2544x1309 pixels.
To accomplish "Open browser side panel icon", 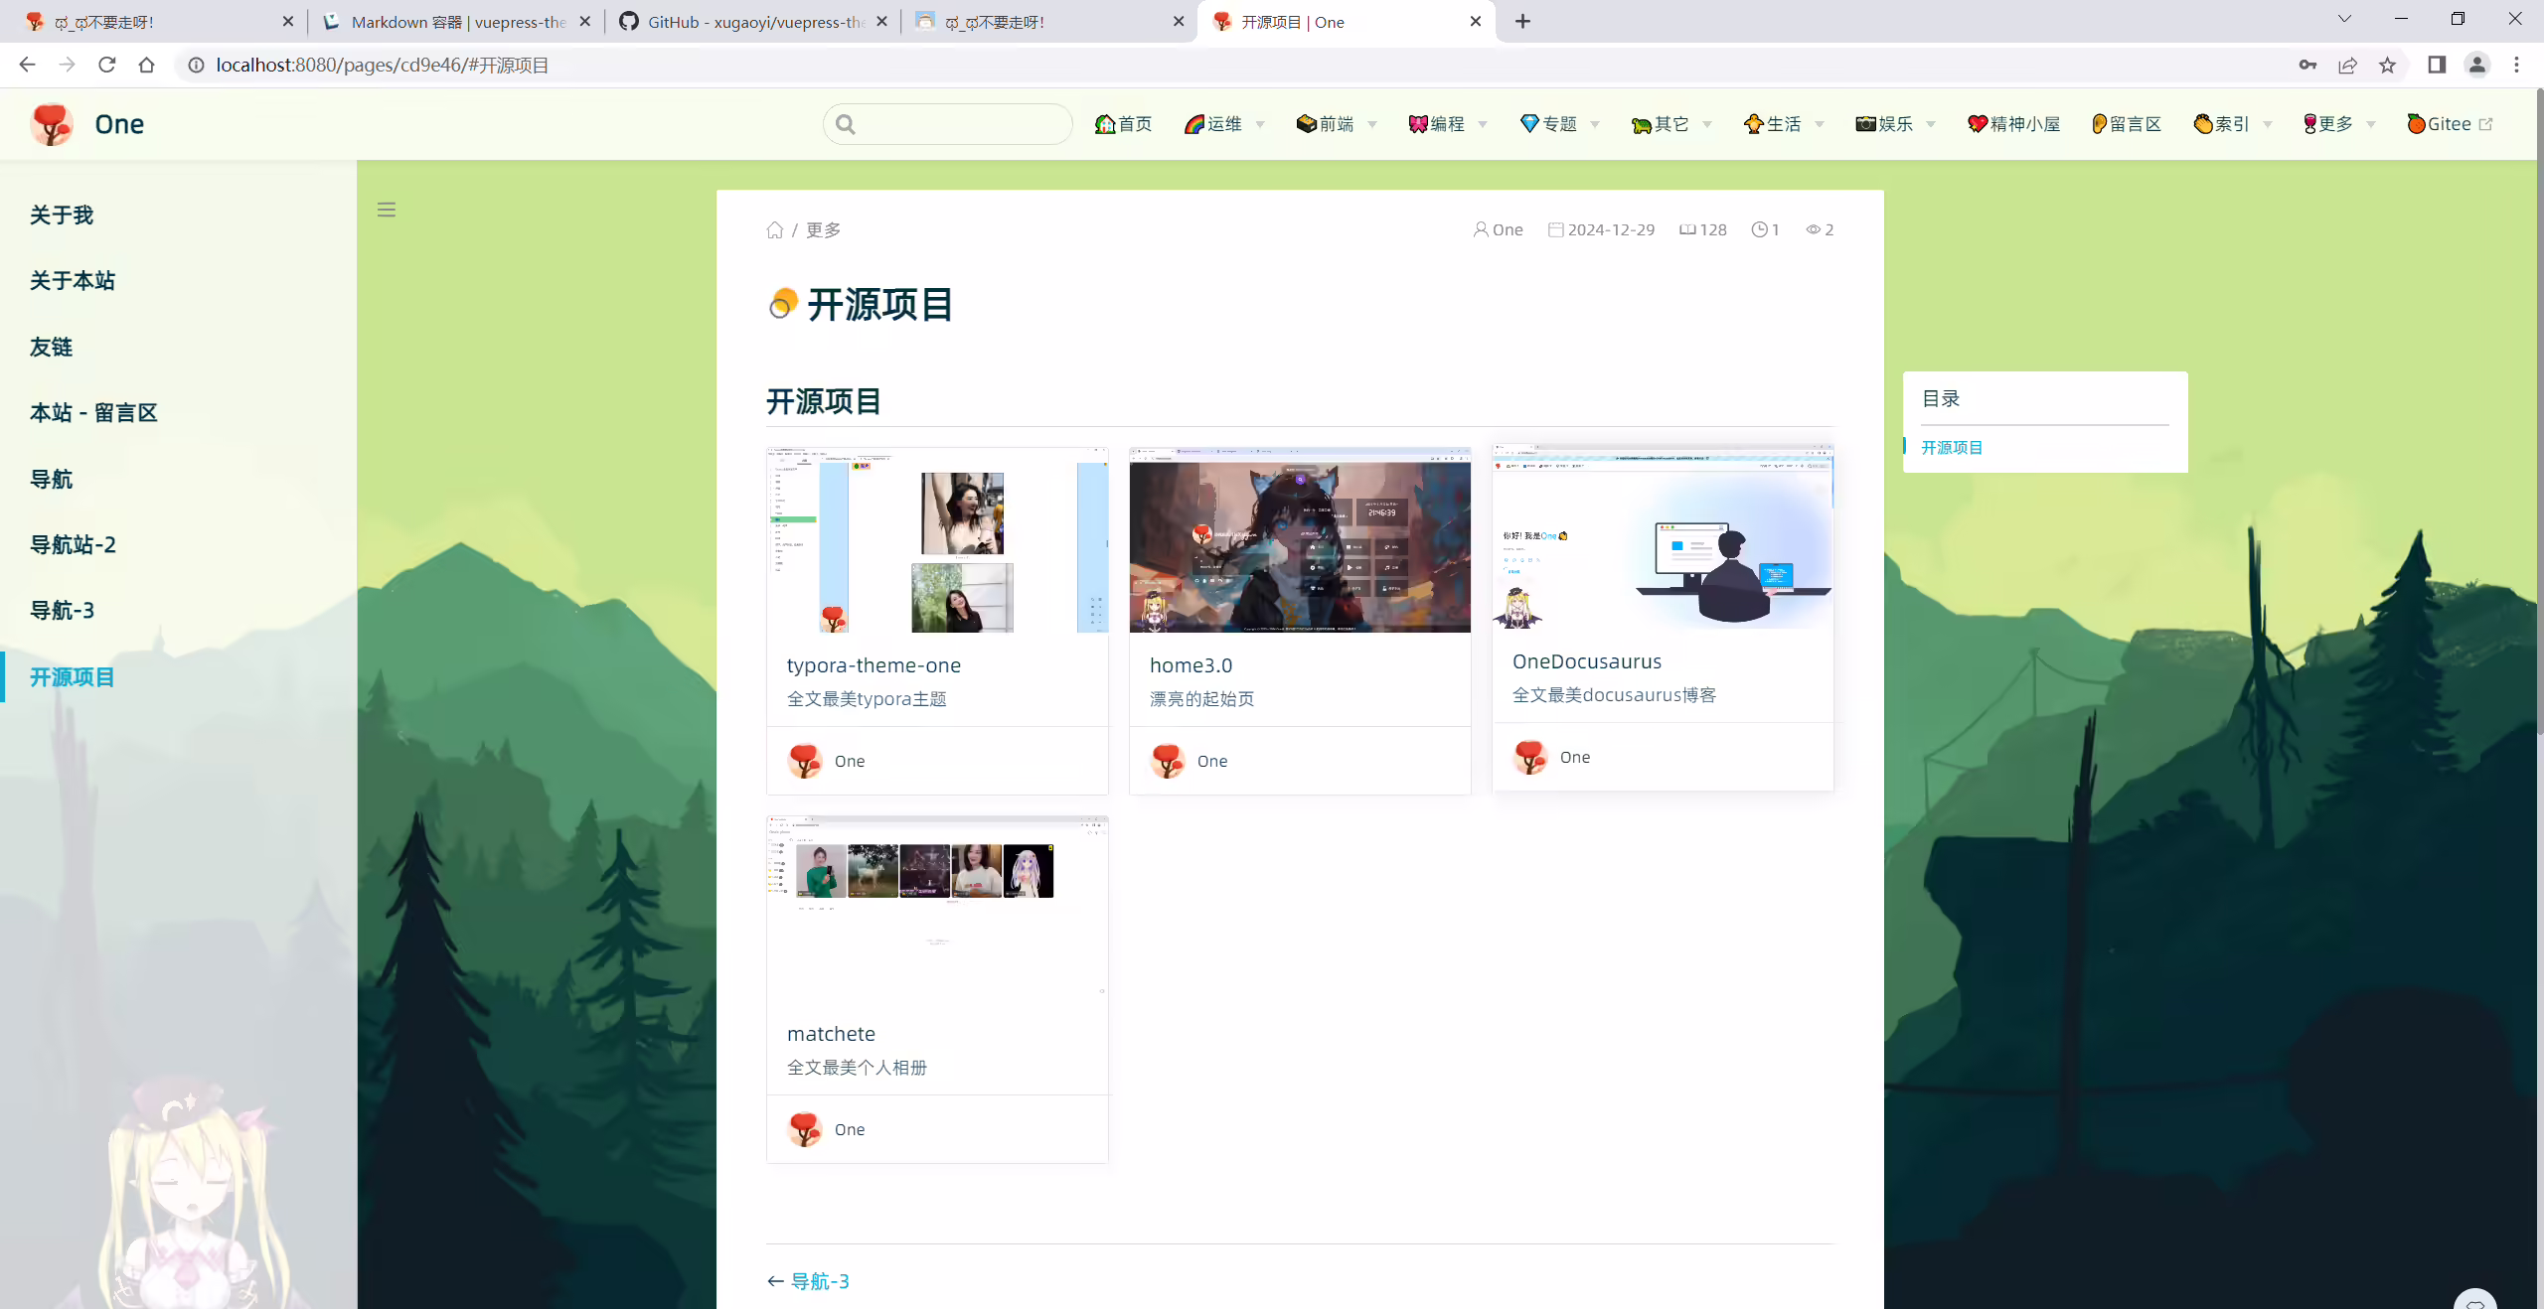I will click(x=2437, y=66).
